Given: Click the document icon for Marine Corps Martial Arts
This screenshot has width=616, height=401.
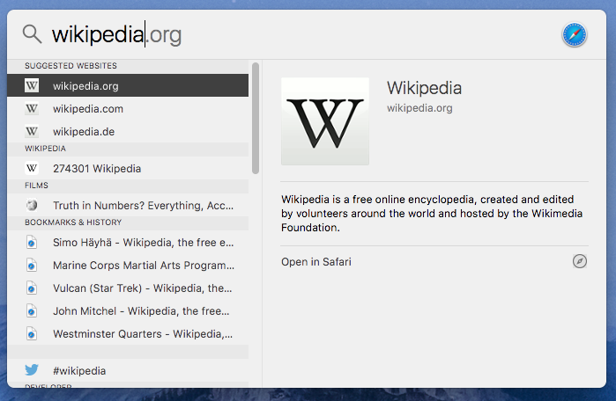Looking at the screenshot, I should (x=32, y=265).
